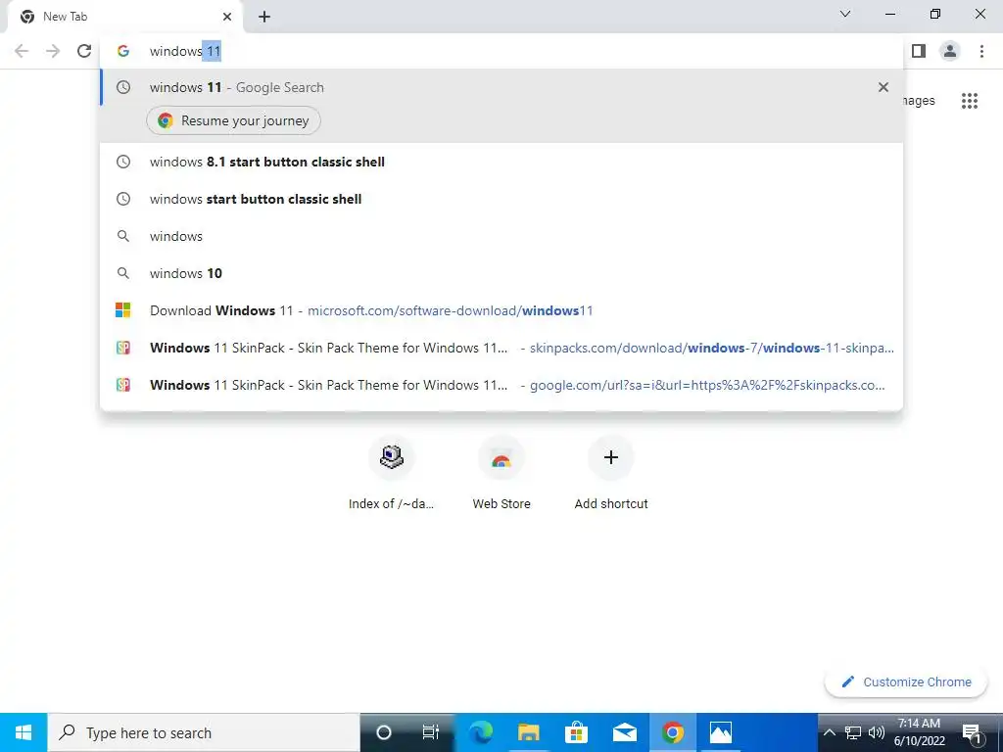Screen dimensions: 1003x752
Task: Toggle the Chrome side panel icon
Action: tap(919, 51)
